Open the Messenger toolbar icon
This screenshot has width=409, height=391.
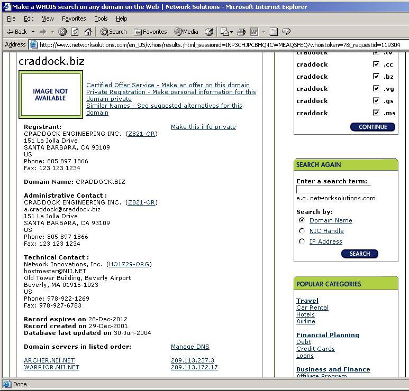click(x=286, y=32)
